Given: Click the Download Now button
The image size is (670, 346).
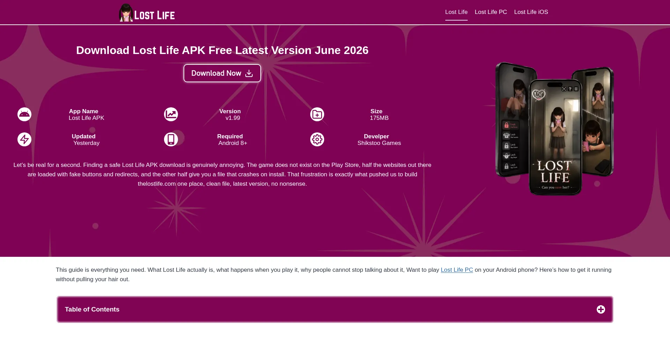Looking at the screenshot, I should (222, 73).
